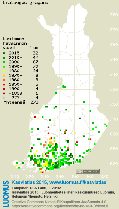Click the Crataegus grayana species title

[26, 3]
